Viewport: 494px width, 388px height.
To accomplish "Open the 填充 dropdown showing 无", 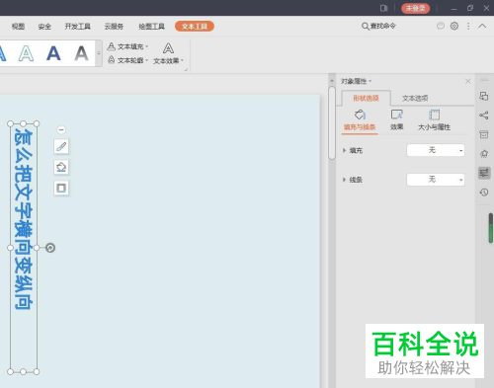I will tap(436, 150).
